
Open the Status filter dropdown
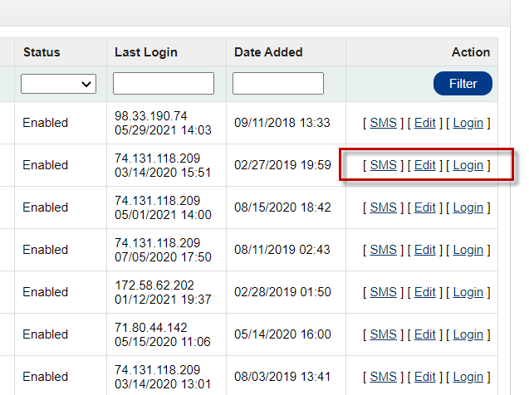pyautogui.click(x=58, y=84)
